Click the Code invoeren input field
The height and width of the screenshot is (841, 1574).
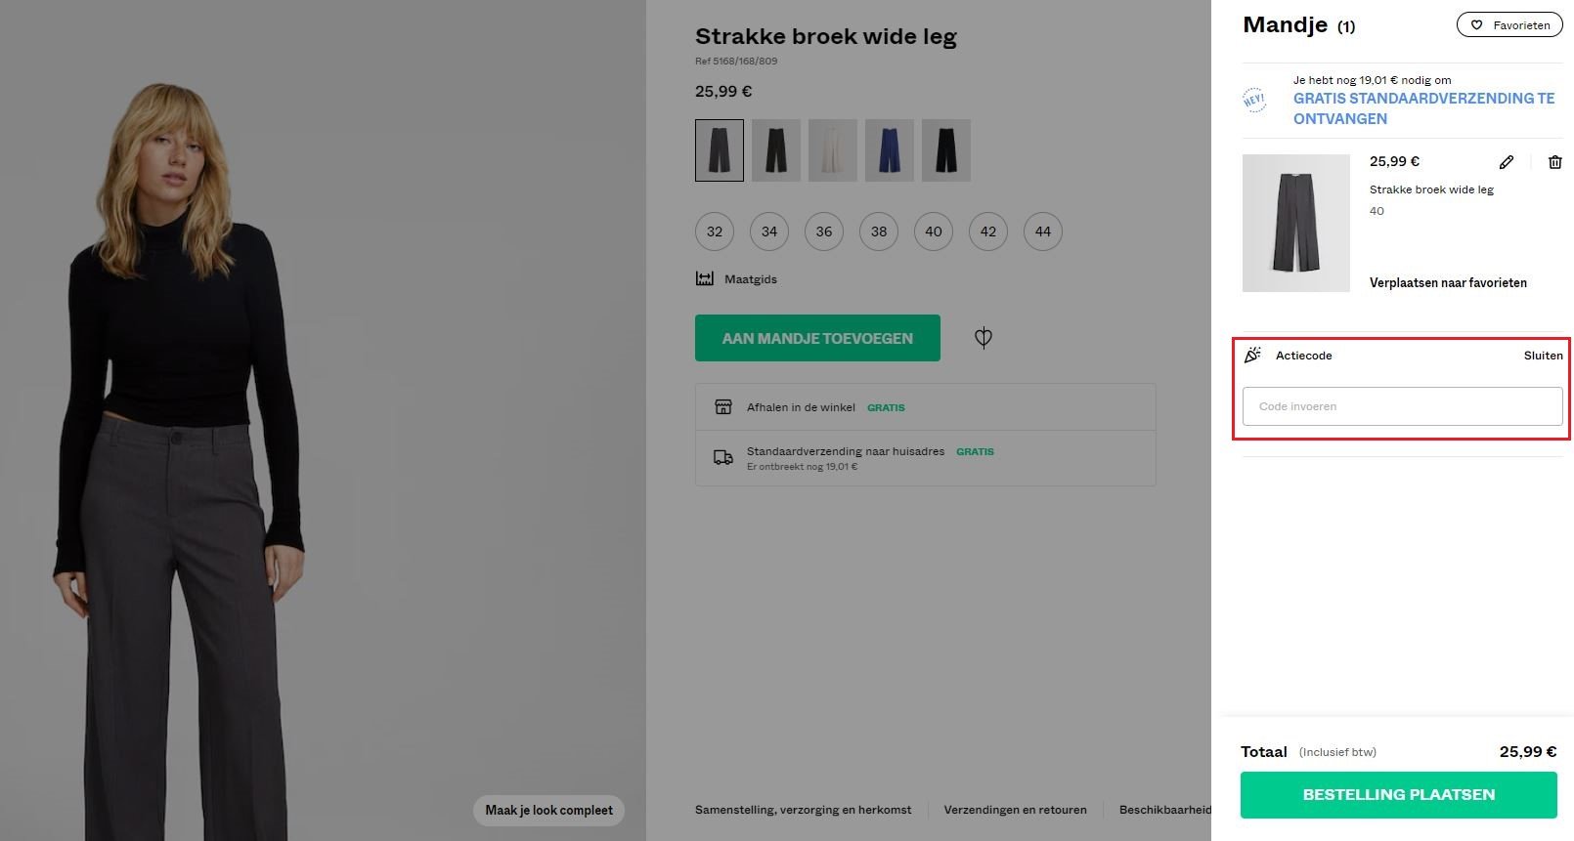[1401, 406]
